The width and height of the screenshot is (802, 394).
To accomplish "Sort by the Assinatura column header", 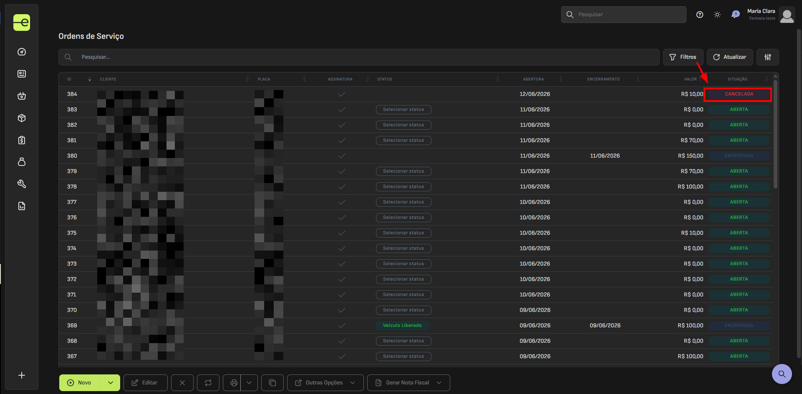I will [340, 79].
